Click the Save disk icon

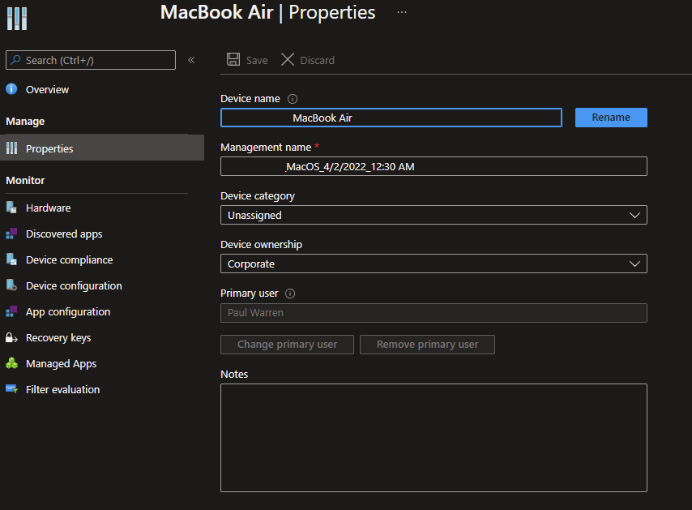[x=233, y=60]
